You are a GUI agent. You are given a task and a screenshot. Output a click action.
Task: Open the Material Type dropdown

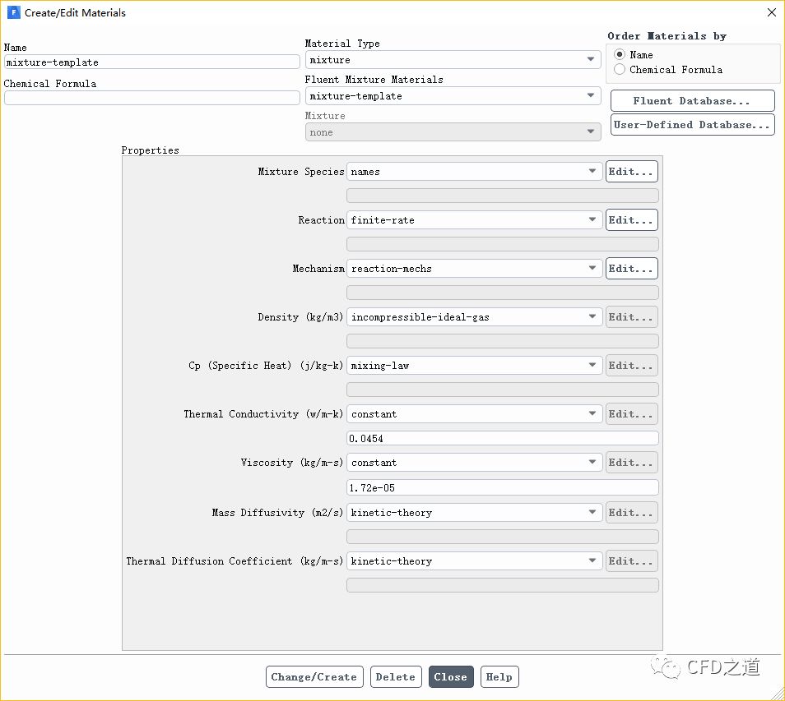coord(453,60)
